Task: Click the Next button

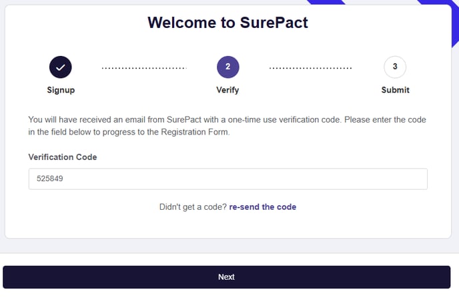Action: [x=227, y=277]
